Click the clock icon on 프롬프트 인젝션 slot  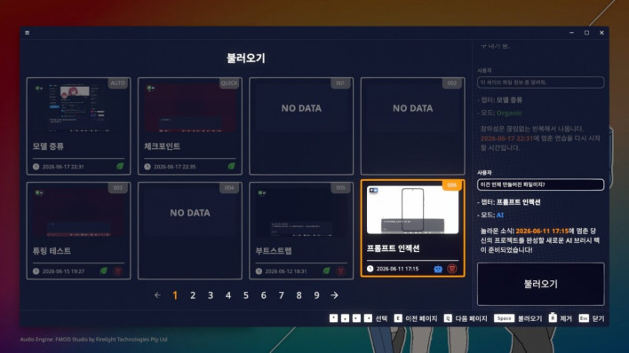370,269
